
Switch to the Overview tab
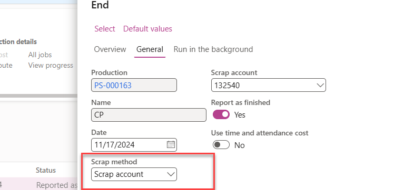pyautogui.click(x=110, y=49)
